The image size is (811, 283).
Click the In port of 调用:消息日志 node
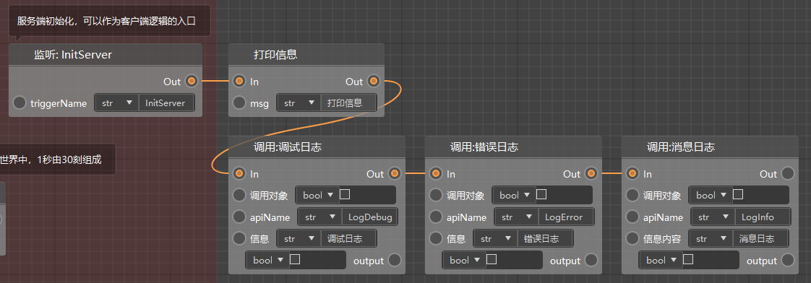tap(632, 173)
